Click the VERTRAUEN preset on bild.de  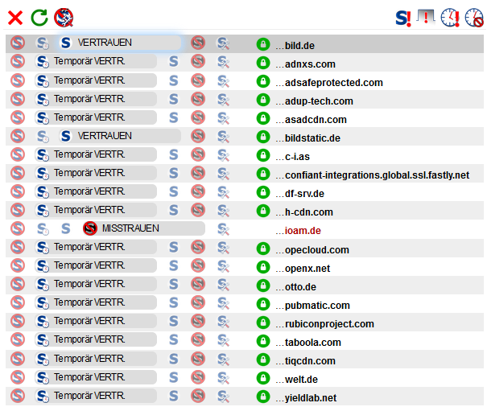[x=120, y=43]
